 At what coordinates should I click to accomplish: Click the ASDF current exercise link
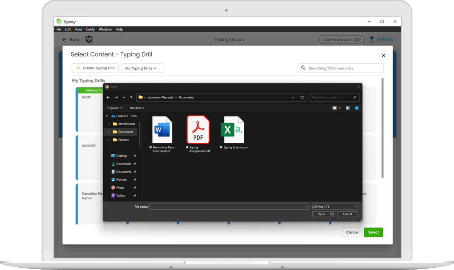point(357,40)
